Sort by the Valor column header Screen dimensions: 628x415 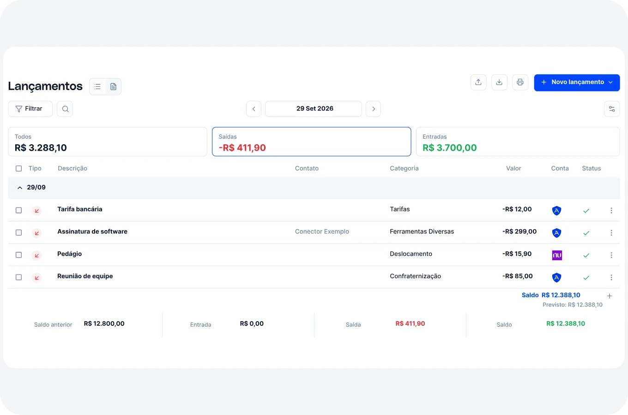coord(513,169)
